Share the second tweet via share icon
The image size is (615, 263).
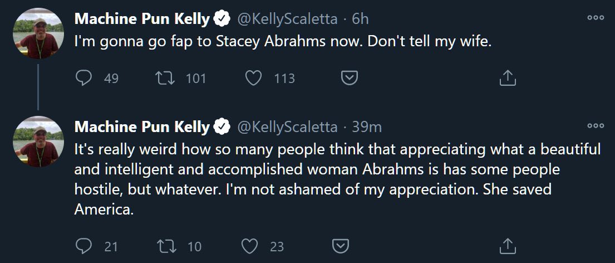point(507,246)
